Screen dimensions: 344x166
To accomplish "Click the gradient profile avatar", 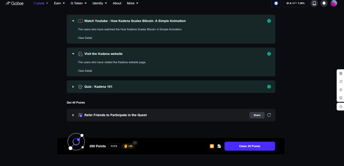I will coord(333,3).
